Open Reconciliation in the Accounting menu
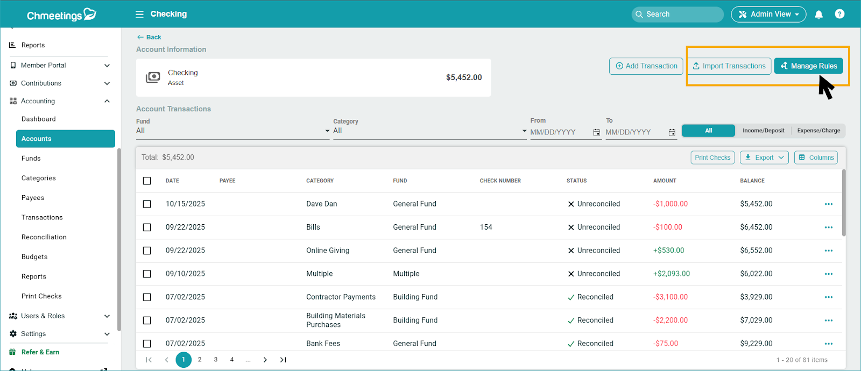 click(44, 237)
